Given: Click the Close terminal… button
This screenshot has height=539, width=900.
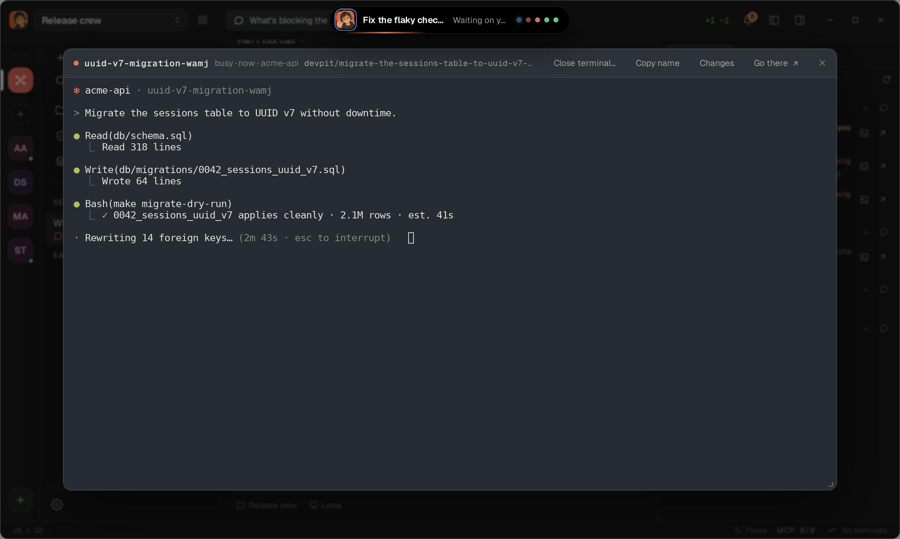Looking at the screenshot, I should point(584,63).
